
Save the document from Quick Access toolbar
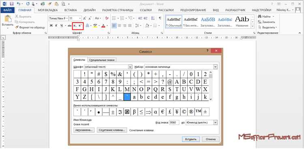coord(12,4)
